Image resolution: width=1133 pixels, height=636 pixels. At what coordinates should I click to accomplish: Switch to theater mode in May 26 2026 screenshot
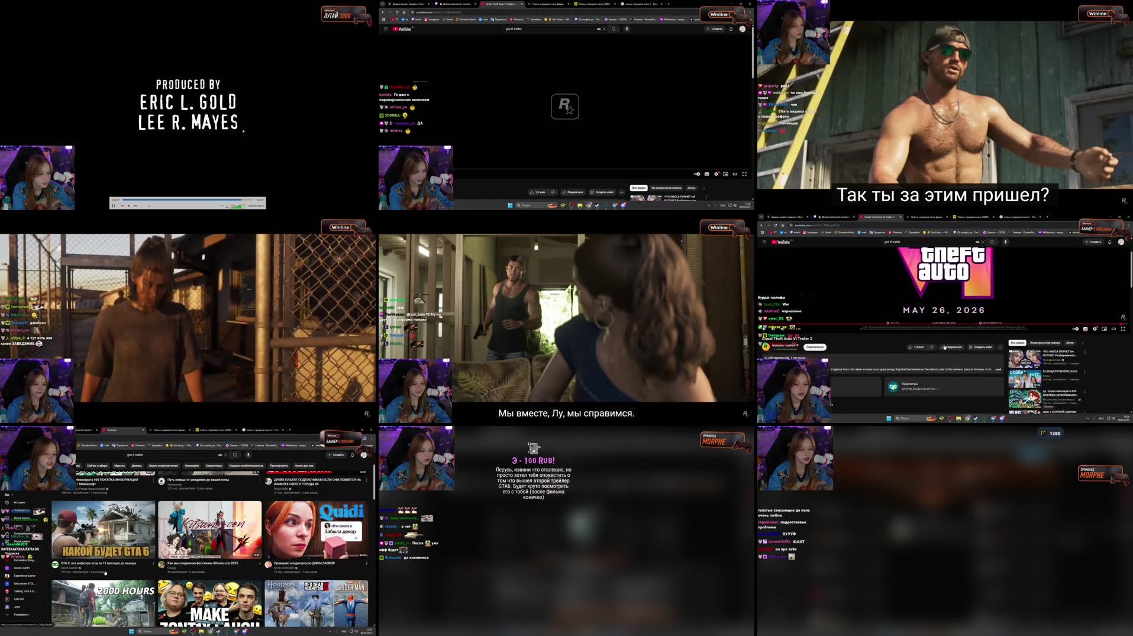point(1113,329)
